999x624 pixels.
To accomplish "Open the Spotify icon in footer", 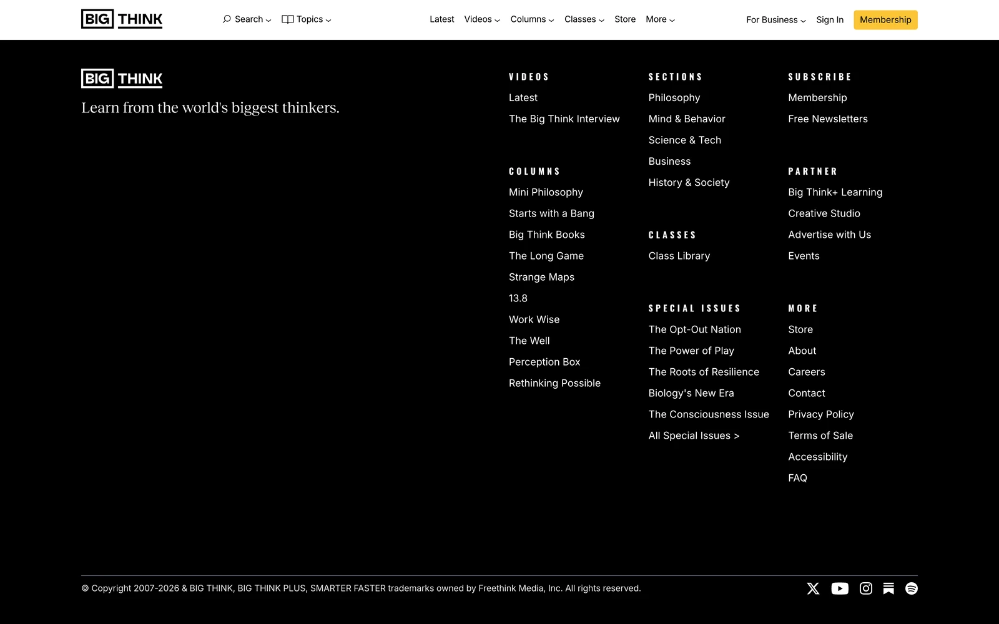I will 912,588.
